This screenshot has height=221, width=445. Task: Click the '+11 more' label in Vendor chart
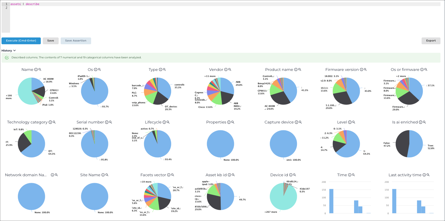click(210, 76)
